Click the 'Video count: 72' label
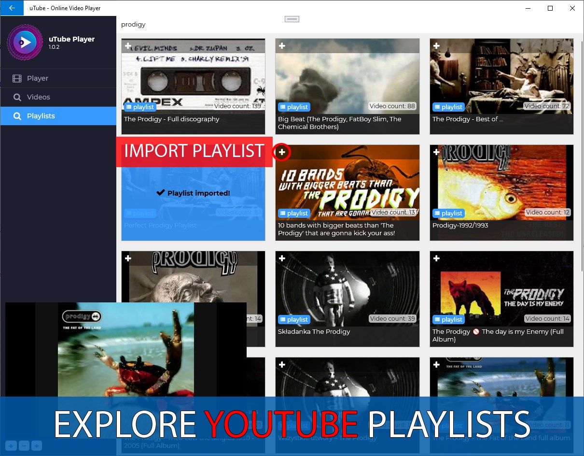The width and height of the screenshot is (584, 456). pos(547,106)
